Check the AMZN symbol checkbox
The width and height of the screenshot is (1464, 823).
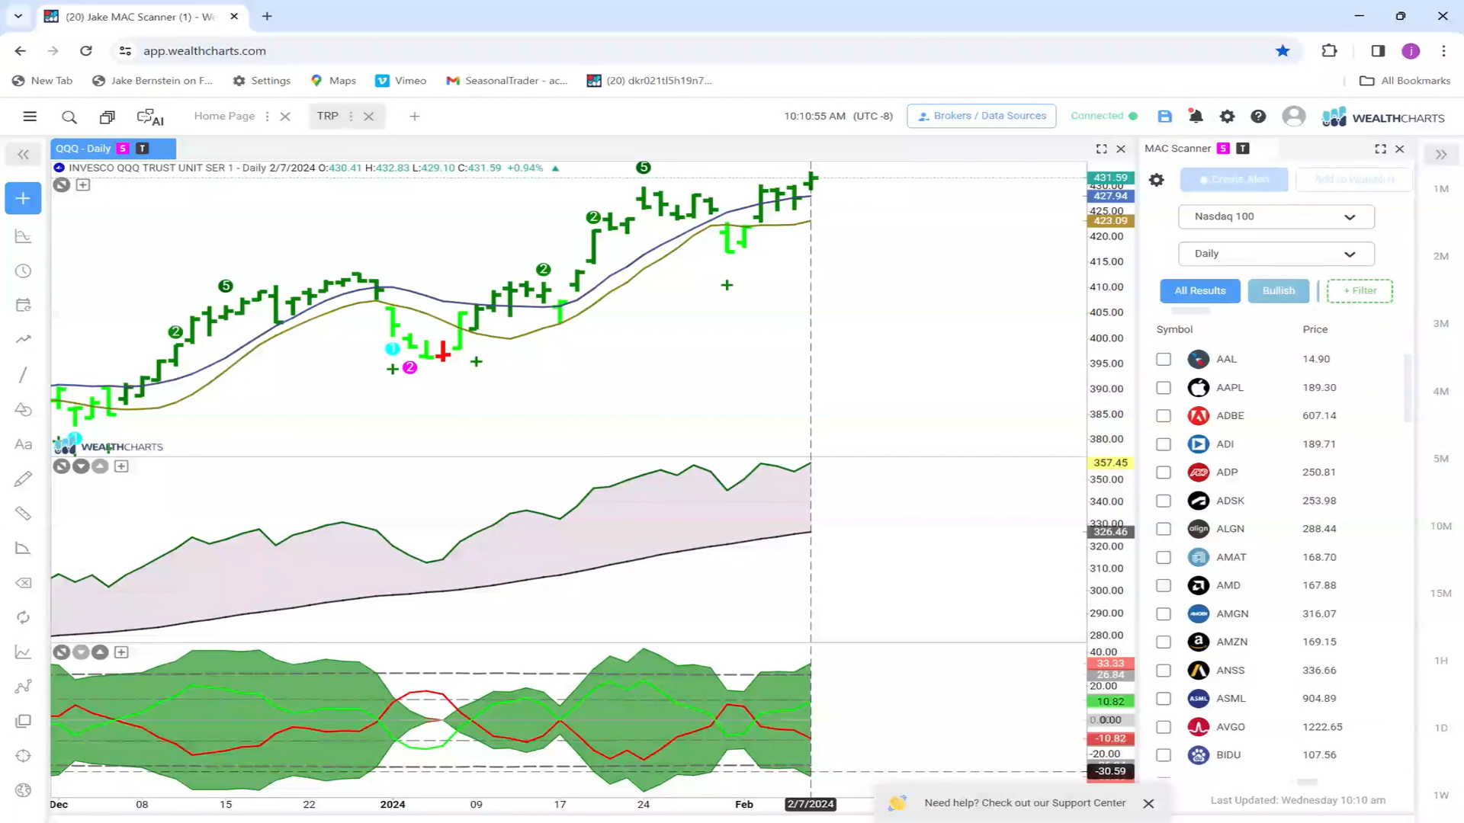pos(1163,642)
